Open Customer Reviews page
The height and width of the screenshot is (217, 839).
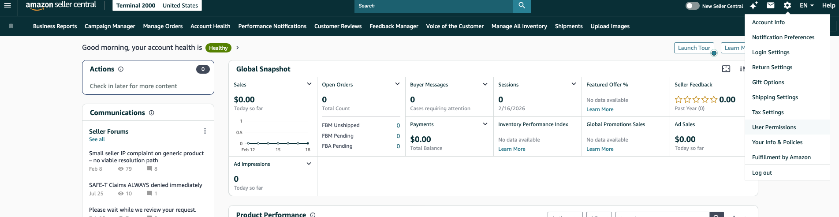click(338, 26)
